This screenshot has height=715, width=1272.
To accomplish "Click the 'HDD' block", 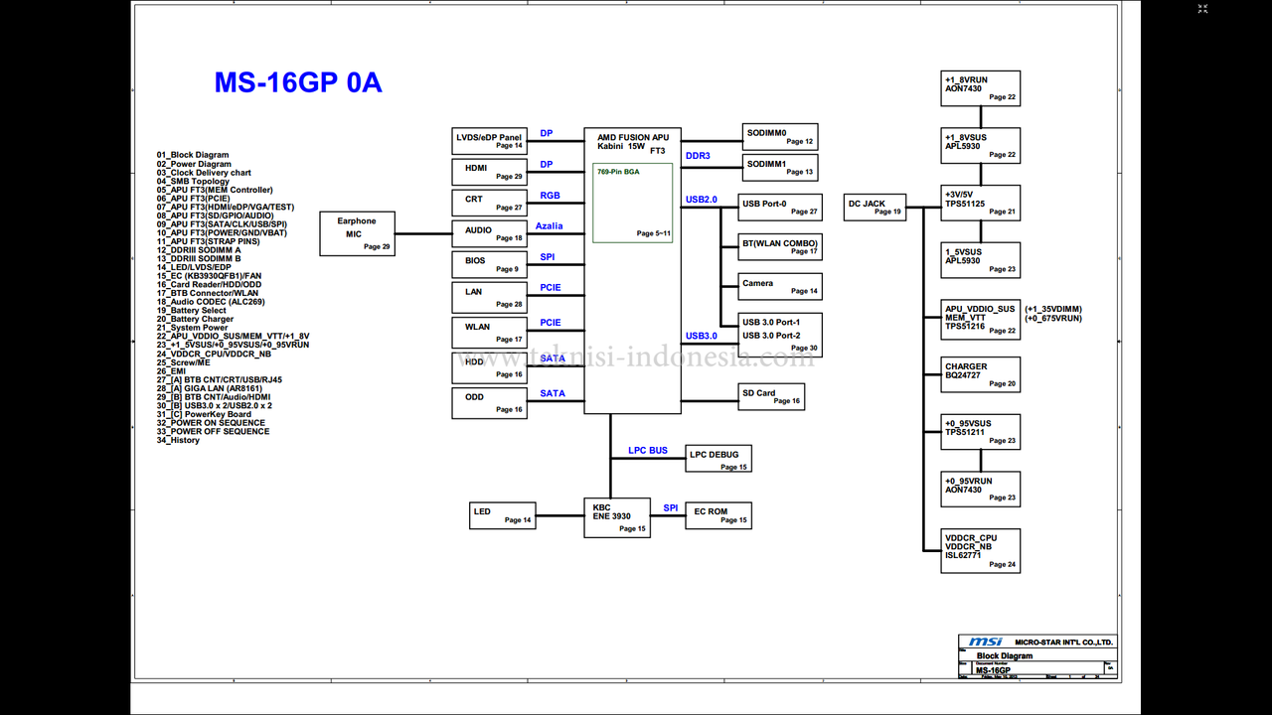I will [489, 366].
